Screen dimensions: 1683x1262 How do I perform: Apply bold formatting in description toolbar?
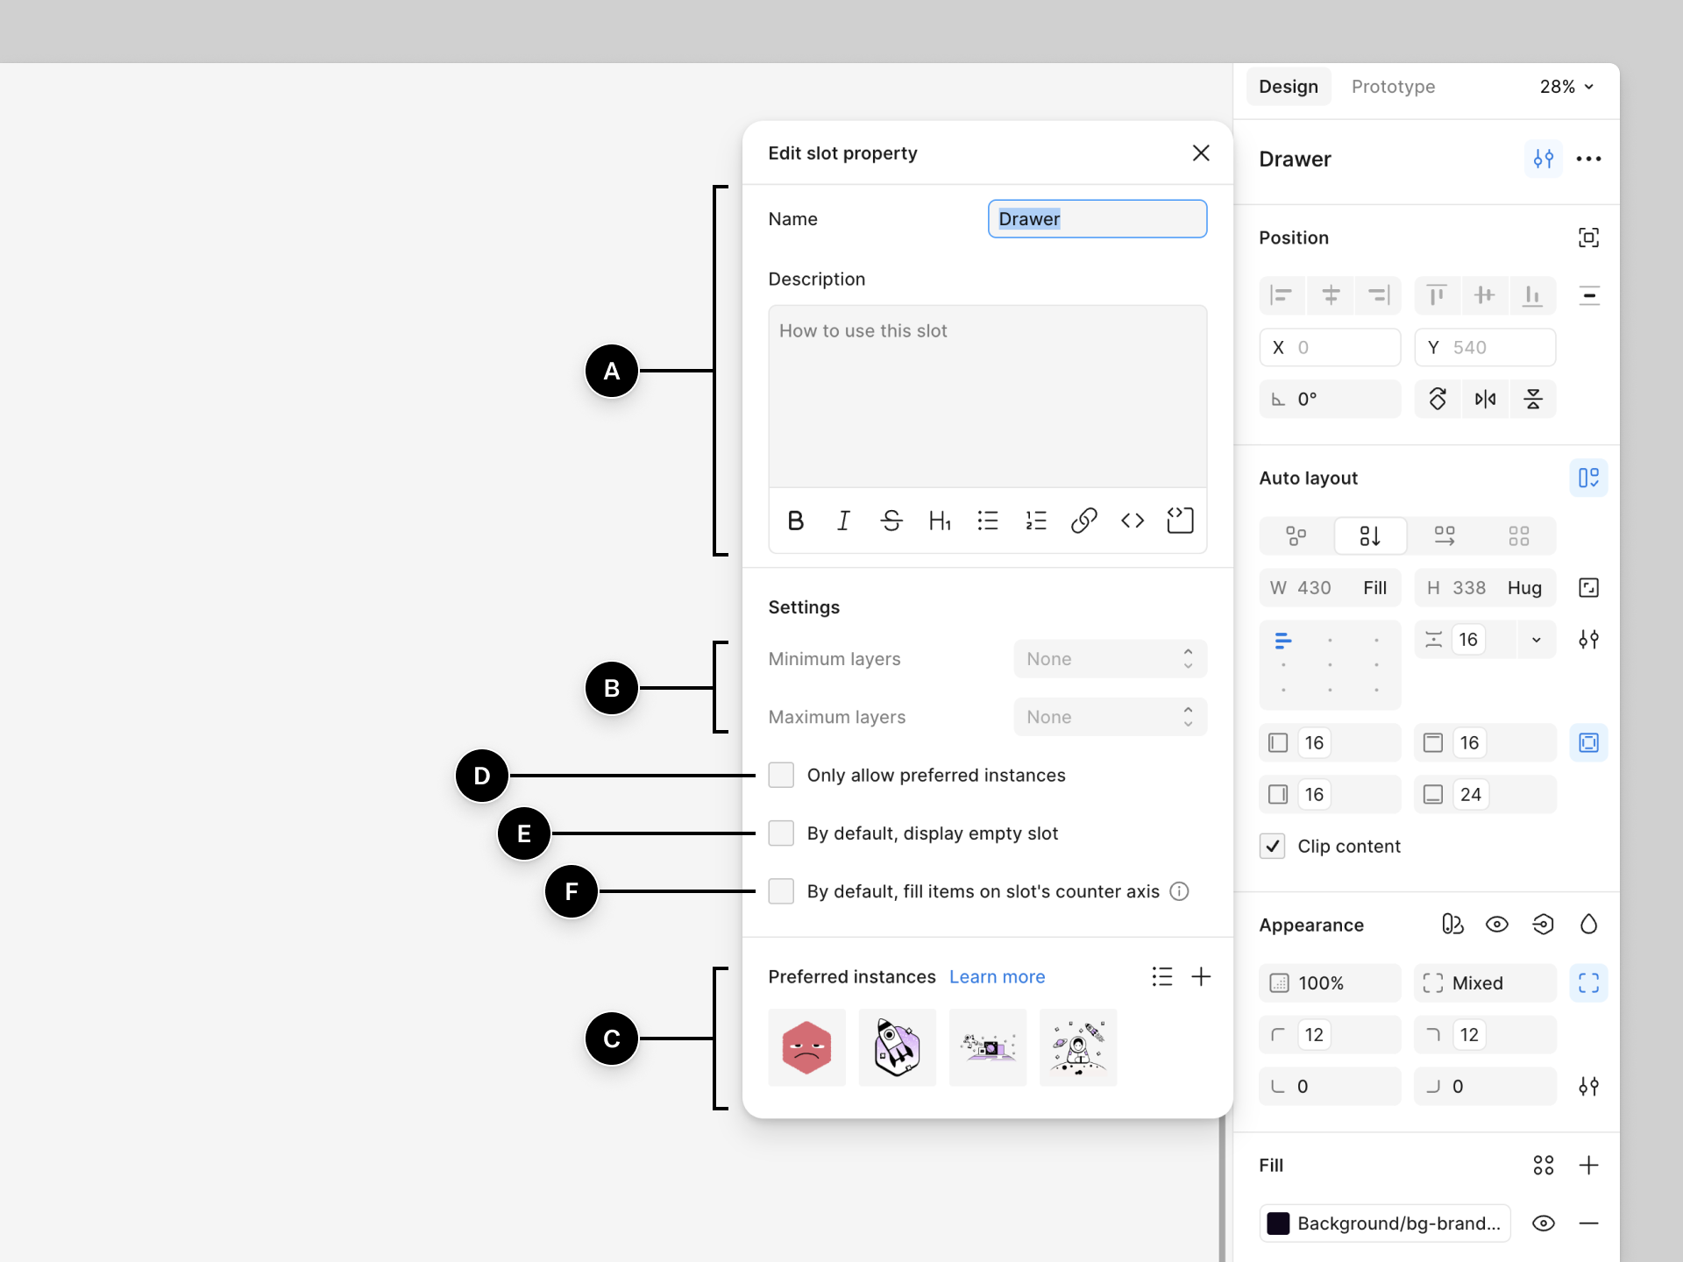[795, 521]
